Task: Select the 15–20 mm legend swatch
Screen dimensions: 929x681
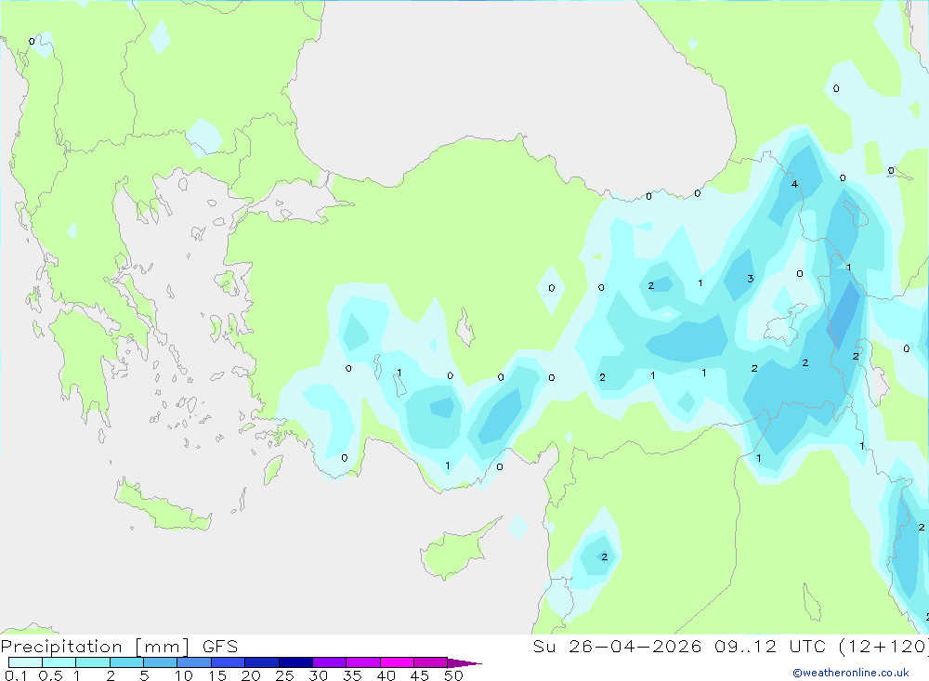Action: tap(228, 662)
